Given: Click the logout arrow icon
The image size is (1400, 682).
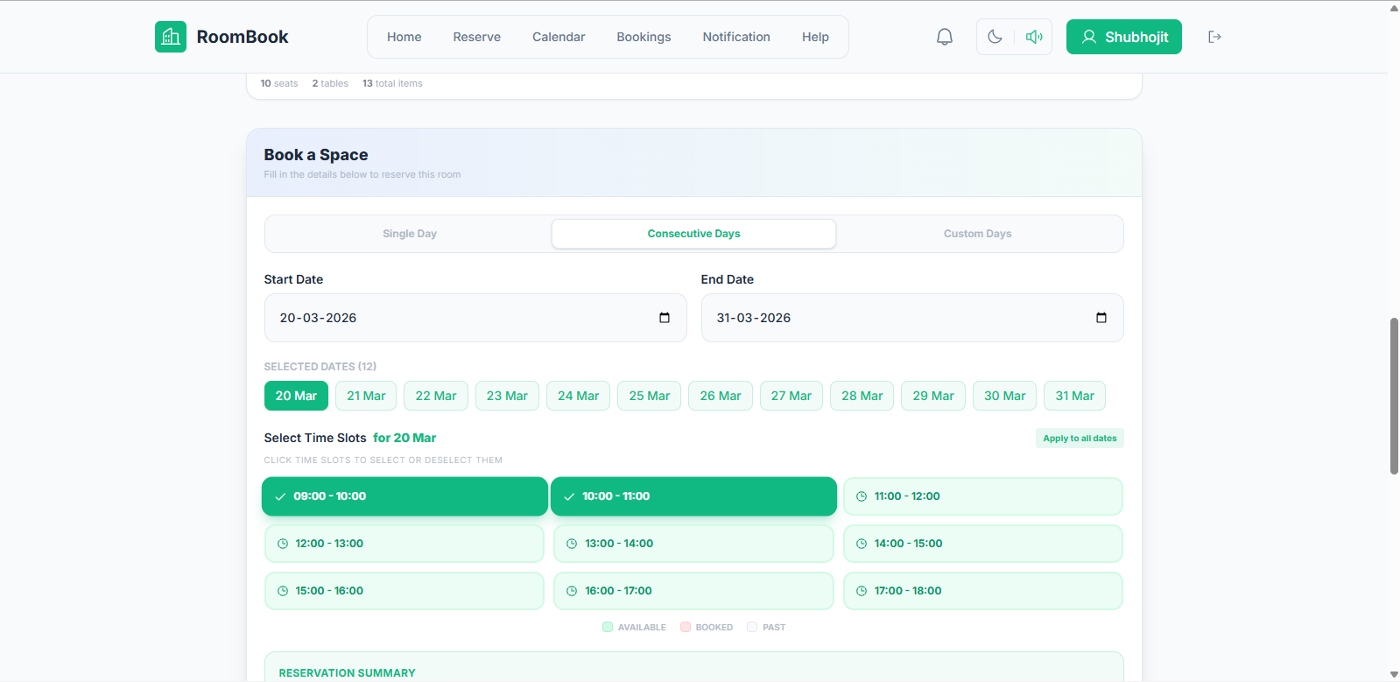Looking at the screenshot, I should tap(1214, 37).
